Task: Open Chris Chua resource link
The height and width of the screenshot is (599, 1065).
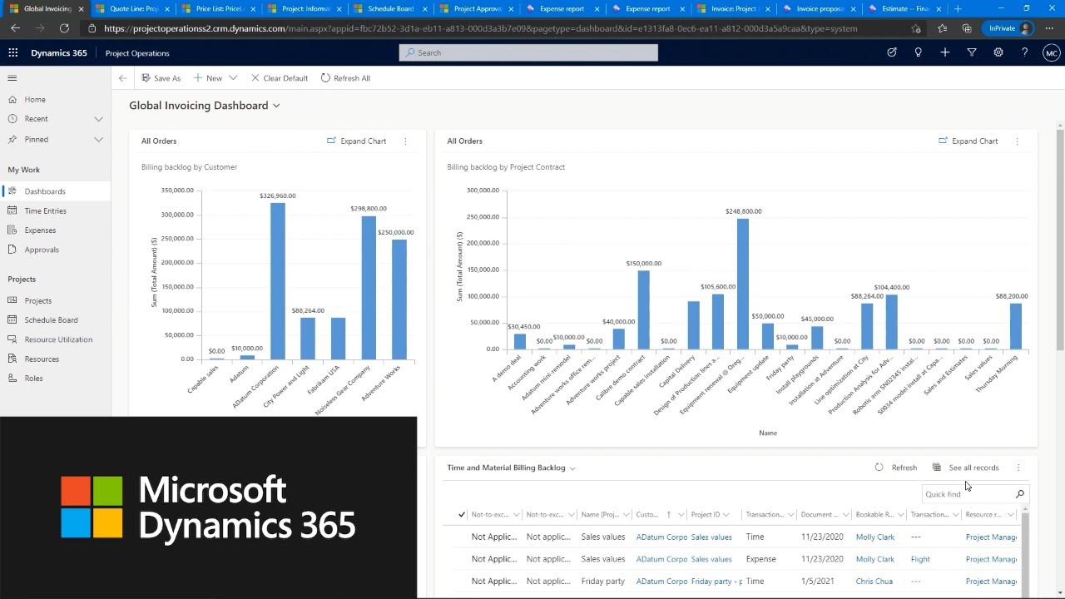Action: [874, 582]
